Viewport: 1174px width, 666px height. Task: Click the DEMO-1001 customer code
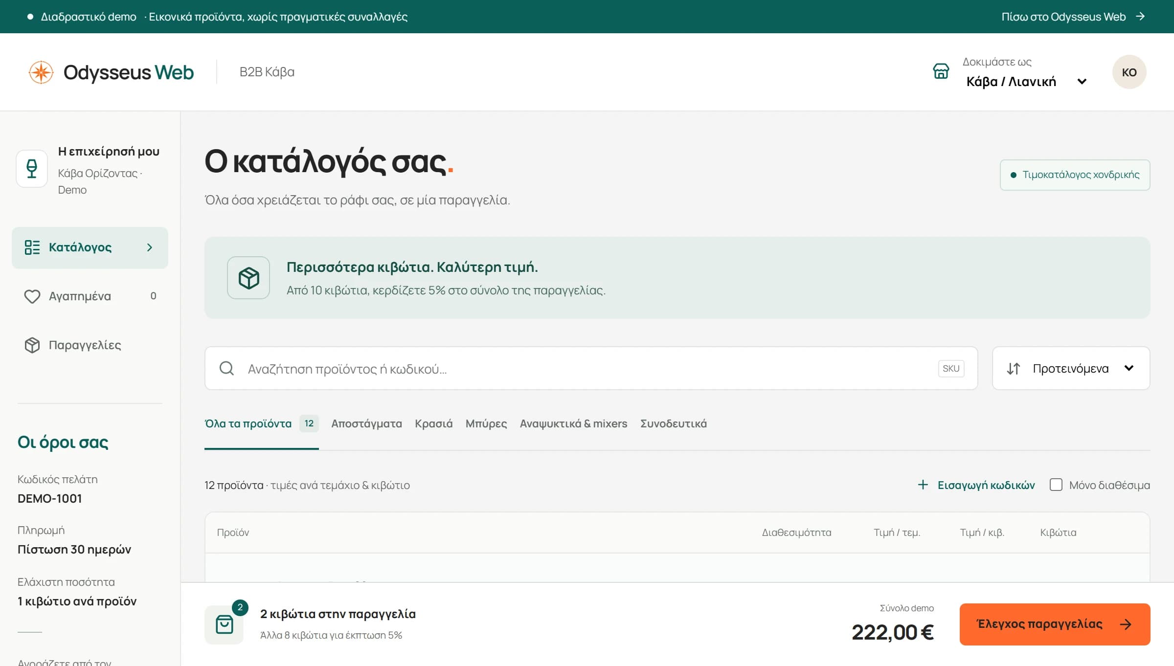click(50, 499)
